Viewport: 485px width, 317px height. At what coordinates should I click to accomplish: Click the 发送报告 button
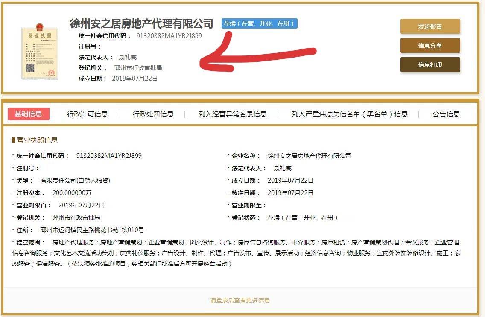pyautogui.click(x=430, y=26)
